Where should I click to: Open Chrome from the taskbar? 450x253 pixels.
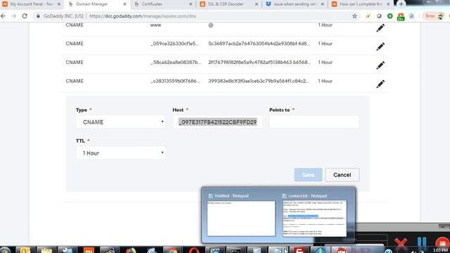tap(172, 250)
